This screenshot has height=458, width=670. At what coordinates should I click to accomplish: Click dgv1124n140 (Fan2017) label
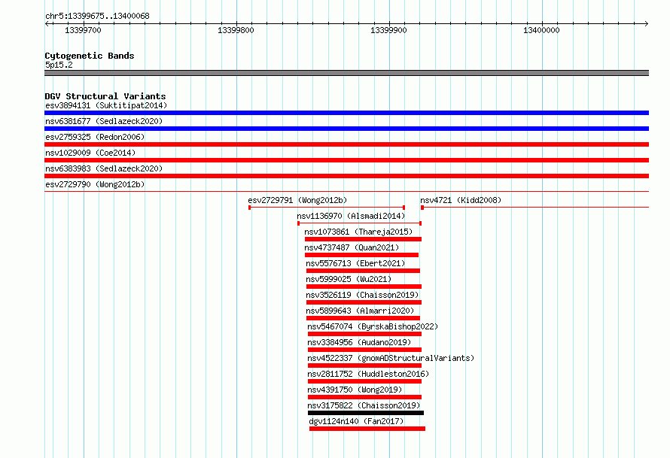tap(356, 421)
